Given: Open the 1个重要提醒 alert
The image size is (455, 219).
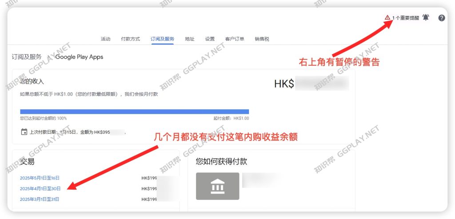Looking at the screenshot, I should [x=405, y=18].
